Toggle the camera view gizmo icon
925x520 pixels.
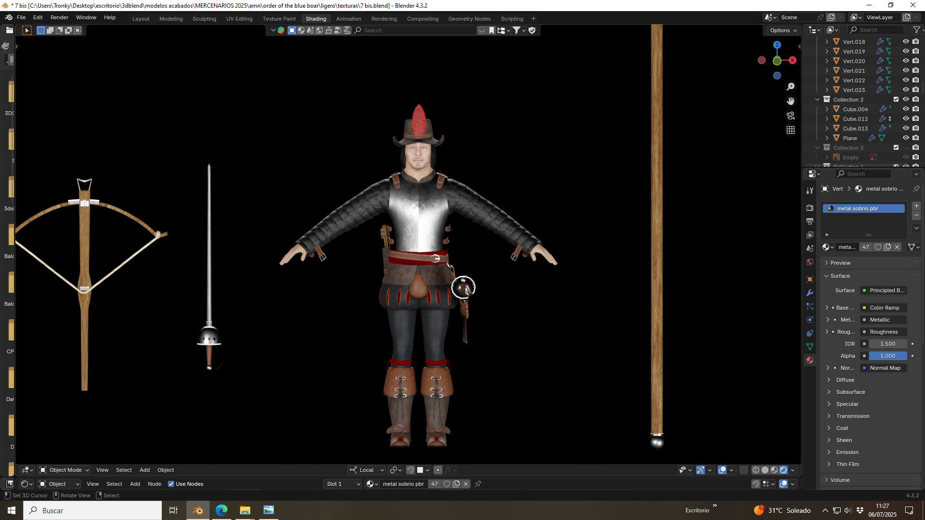pos(791,116)
